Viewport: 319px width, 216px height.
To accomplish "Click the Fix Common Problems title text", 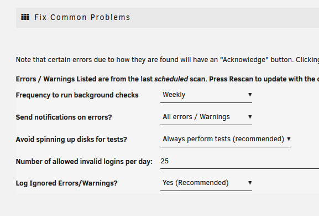I will point(82,17).
